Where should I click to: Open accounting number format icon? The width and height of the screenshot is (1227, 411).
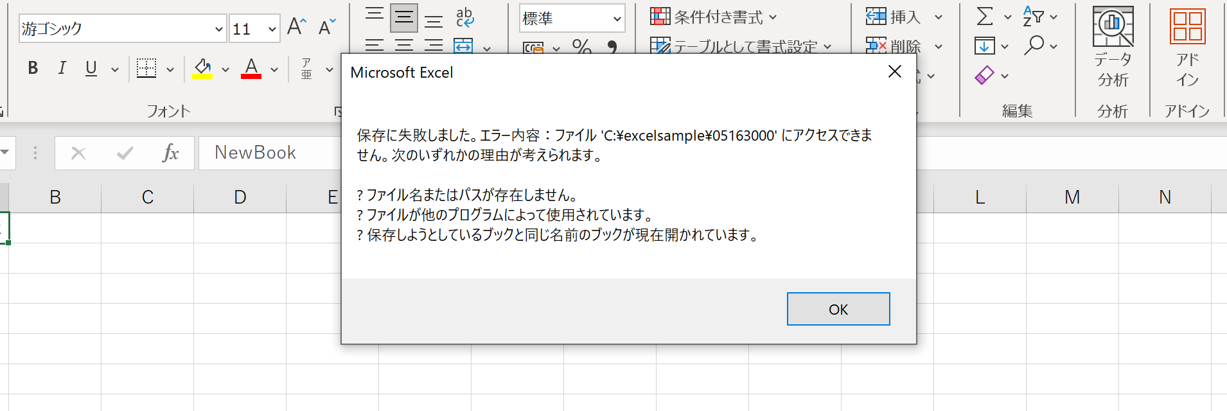click(533, 47)
